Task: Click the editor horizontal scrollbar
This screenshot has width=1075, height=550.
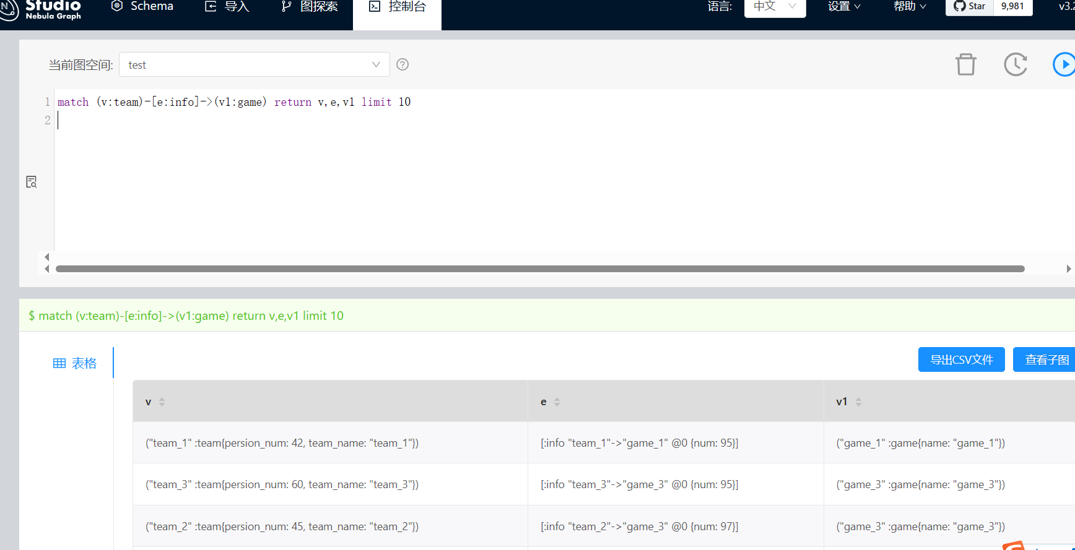Action: click(x=540, y=269)
